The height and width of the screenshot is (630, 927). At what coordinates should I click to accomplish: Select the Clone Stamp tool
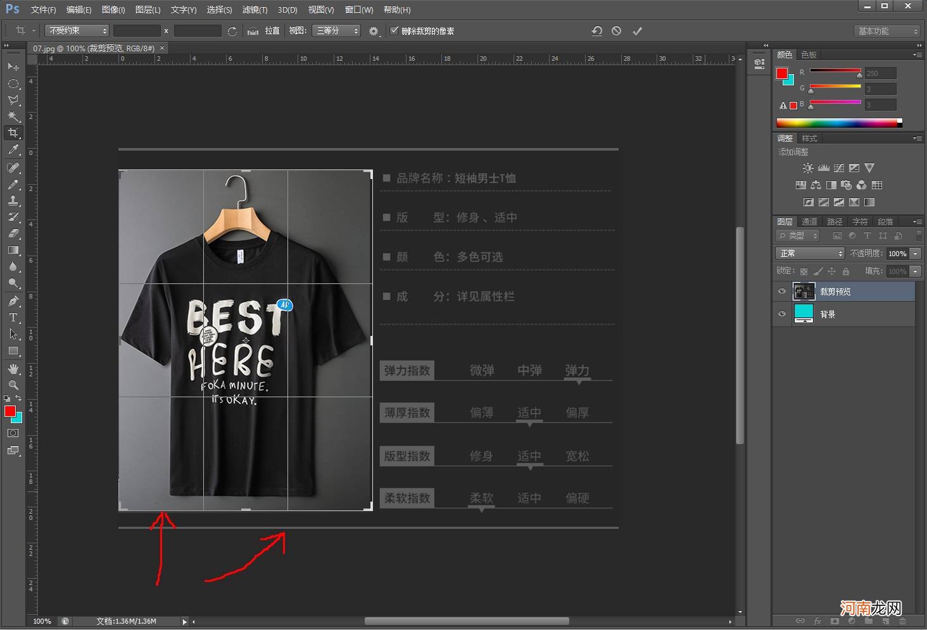pos(13,201)
